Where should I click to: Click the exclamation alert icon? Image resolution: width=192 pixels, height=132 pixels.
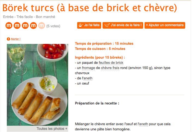tap(8, 39)
